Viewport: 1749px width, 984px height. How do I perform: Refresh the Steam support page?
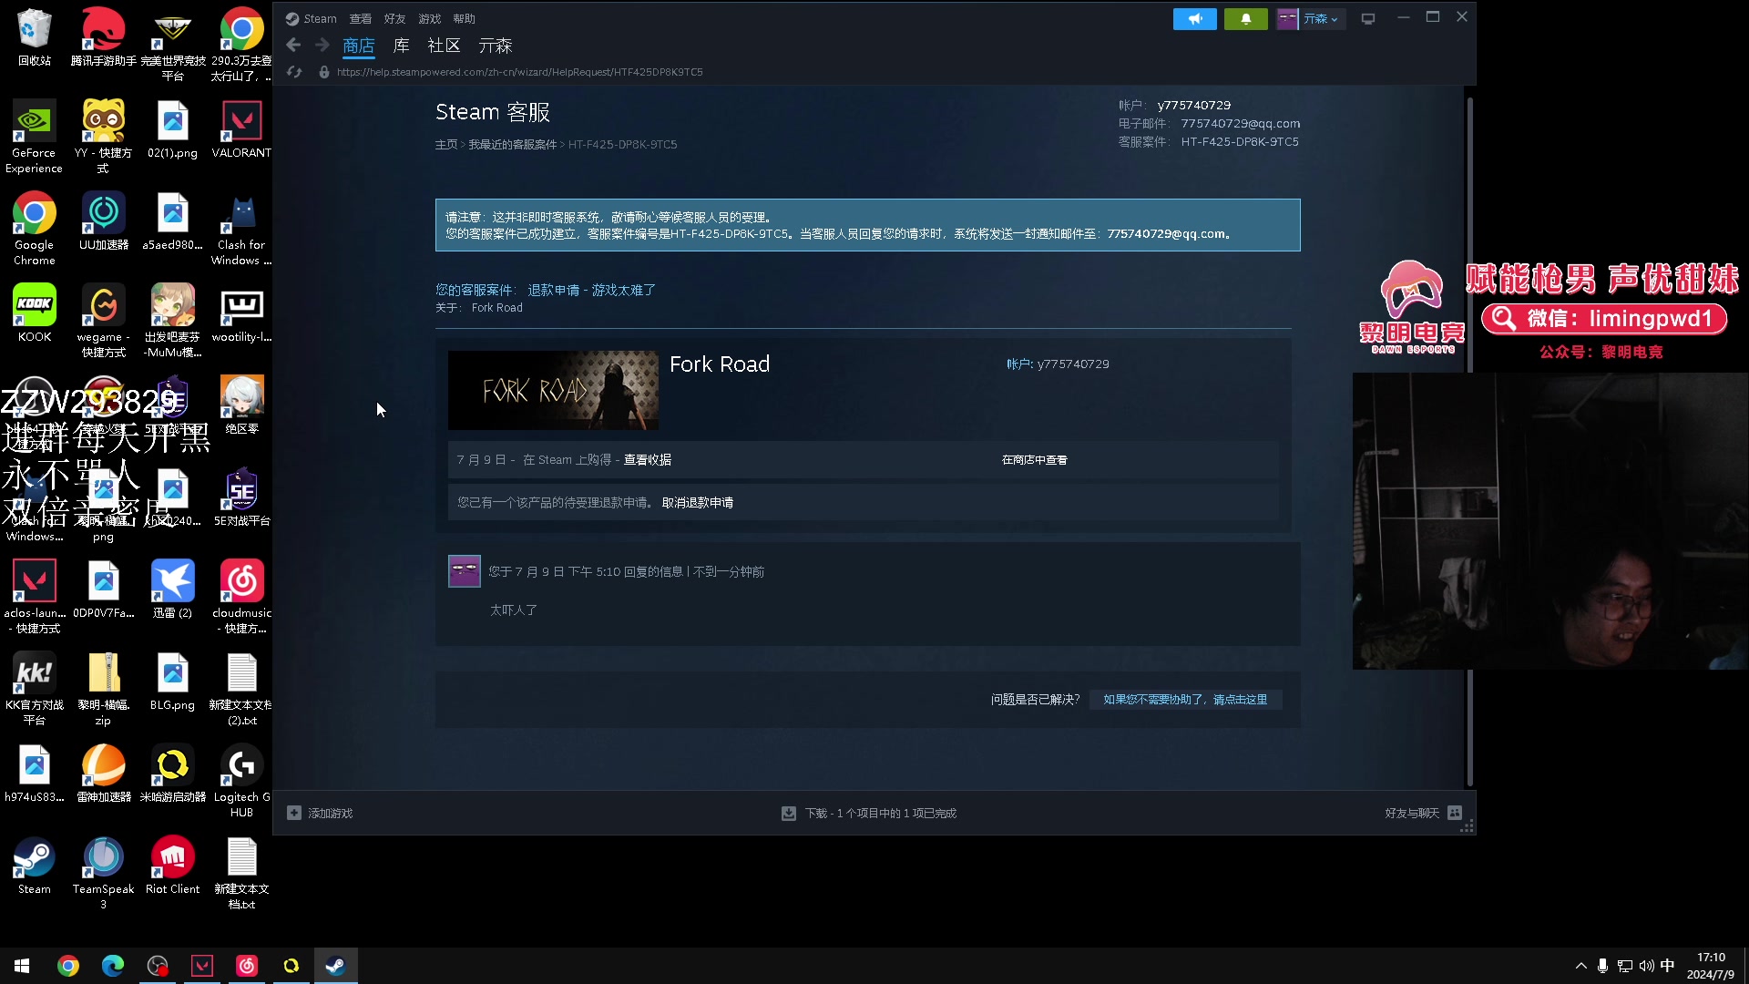[293, 72]
